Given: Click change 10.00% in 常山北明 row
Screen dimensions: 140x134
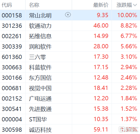Looking at the screenshot, I should [127, 15].
